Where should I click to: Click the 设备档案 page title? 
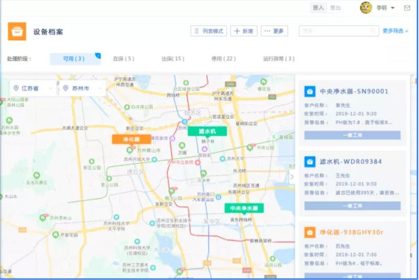(48, 32)
